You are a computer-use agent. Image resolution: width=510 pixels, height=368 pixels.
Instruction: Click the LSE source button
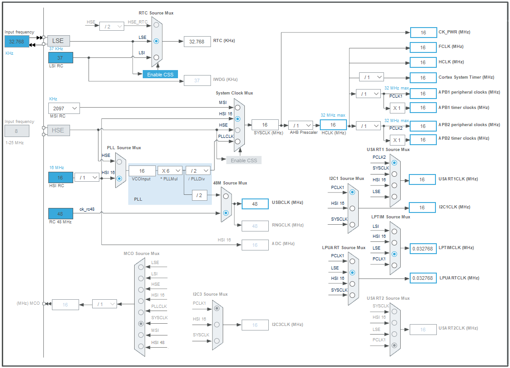tap(58, 40)
